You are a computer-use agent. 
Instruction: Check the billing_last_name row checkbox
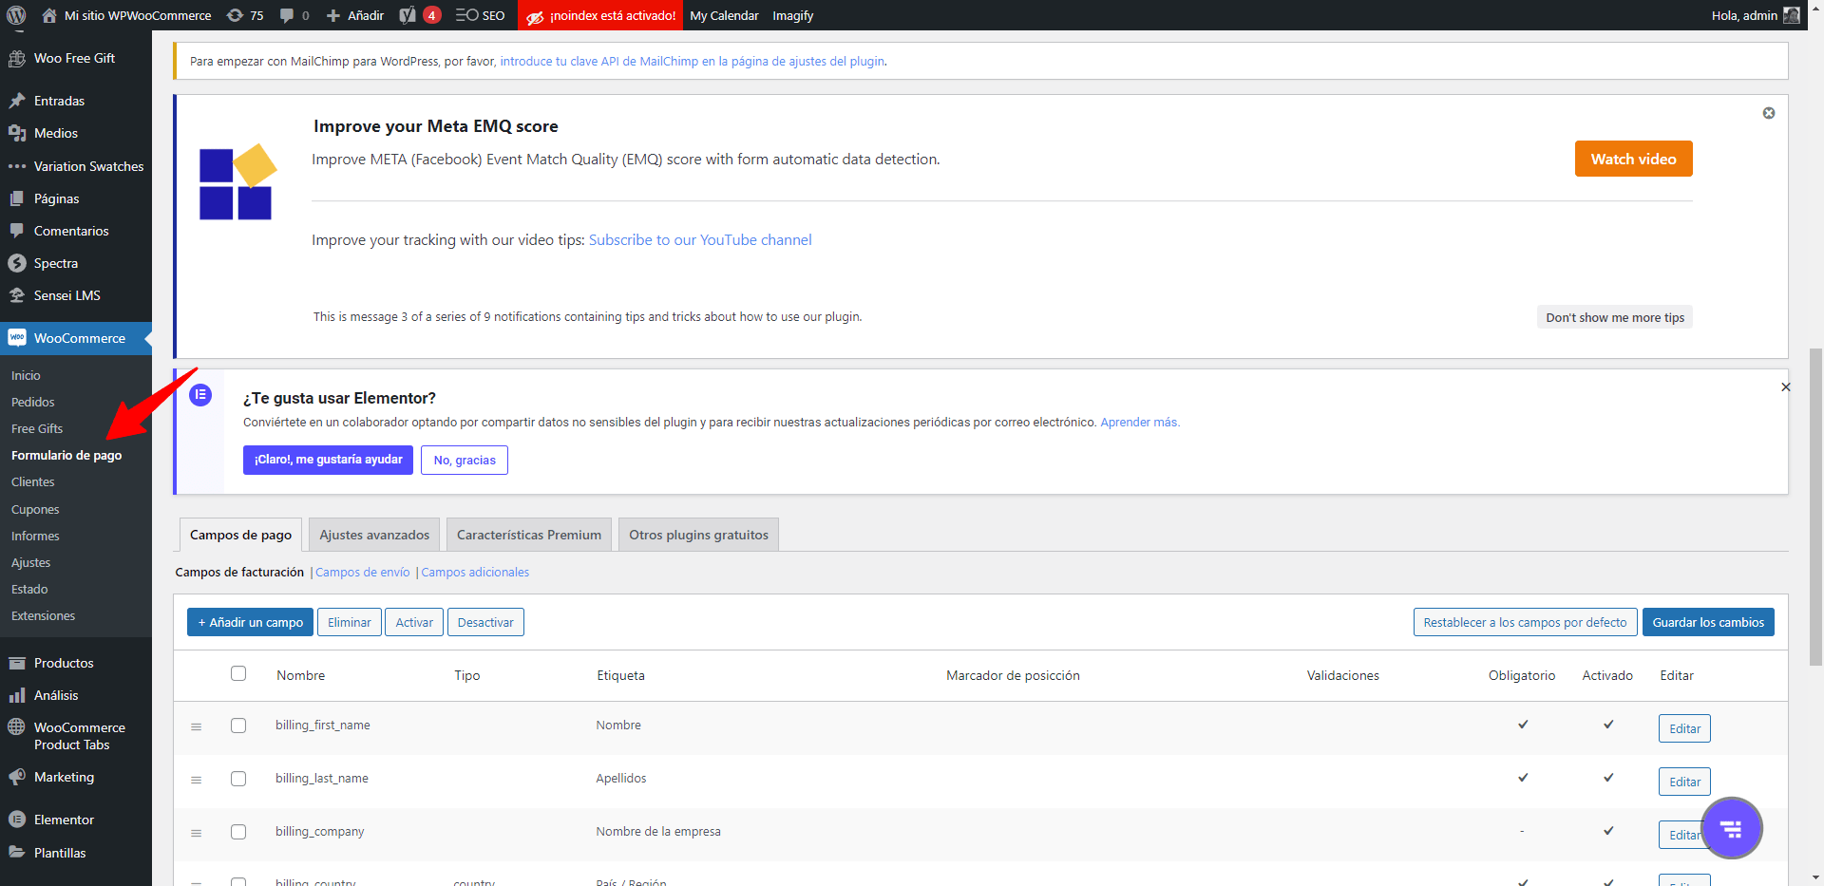tap(238, 779)
